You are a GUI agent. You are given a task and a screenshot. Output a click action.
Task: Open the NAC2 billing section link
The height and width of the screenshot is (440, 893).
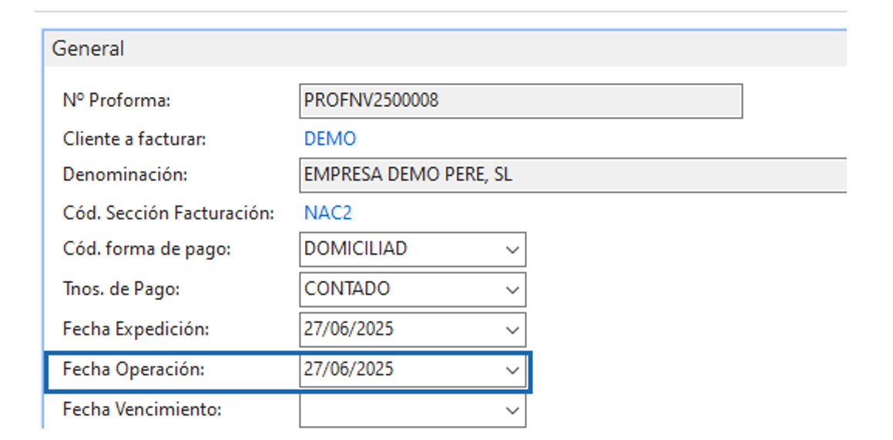(x=327, y=213)
